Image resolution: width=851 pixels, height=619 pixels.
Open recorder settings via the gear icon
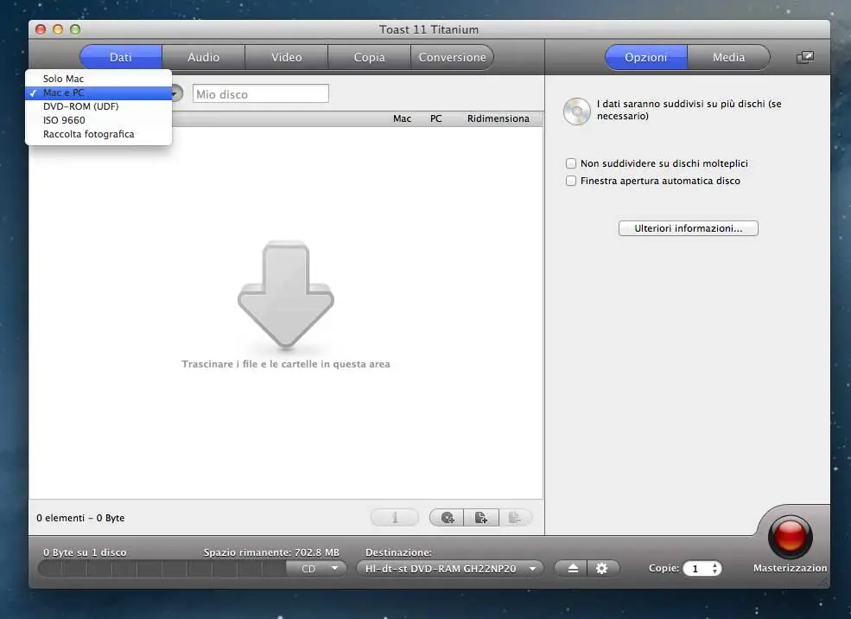click(x=602, y=568)
